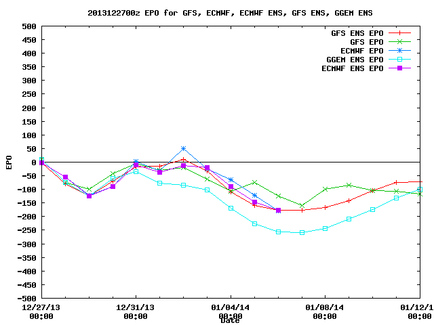Click the green X legend marker for GFS EPO
The height and width of the screenshot is (325, 434).
tap(399, 42)
